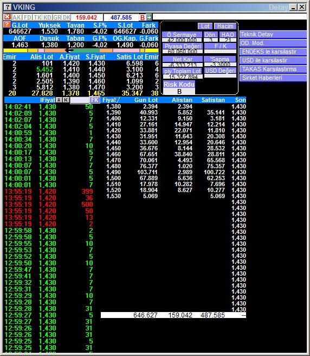
Task: Click the colored price range indicator bar
Action: click(x=81, y=50)
